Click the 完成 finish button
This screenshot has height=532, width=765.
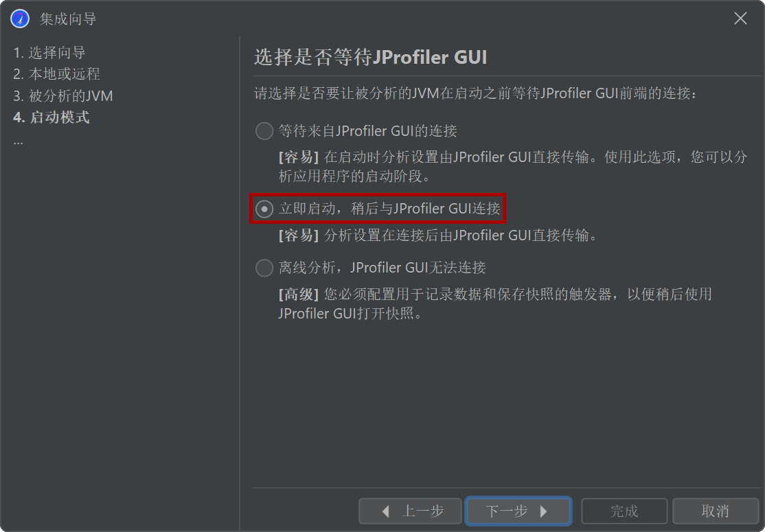(x=624, y=511)
